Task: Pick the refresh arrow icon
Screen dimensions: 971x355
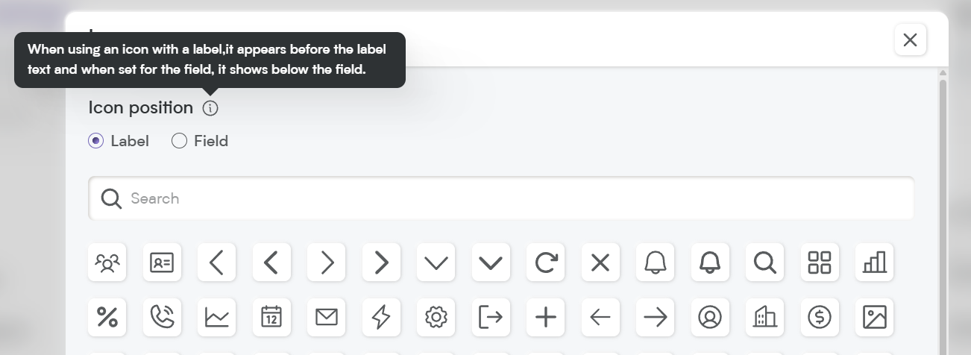Action: pos(545,263)
